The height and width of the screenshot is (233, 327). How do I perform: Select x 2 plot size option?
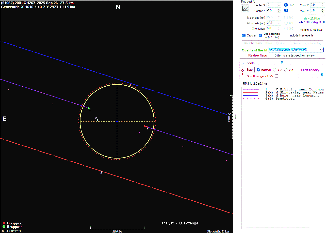point(275,70)
